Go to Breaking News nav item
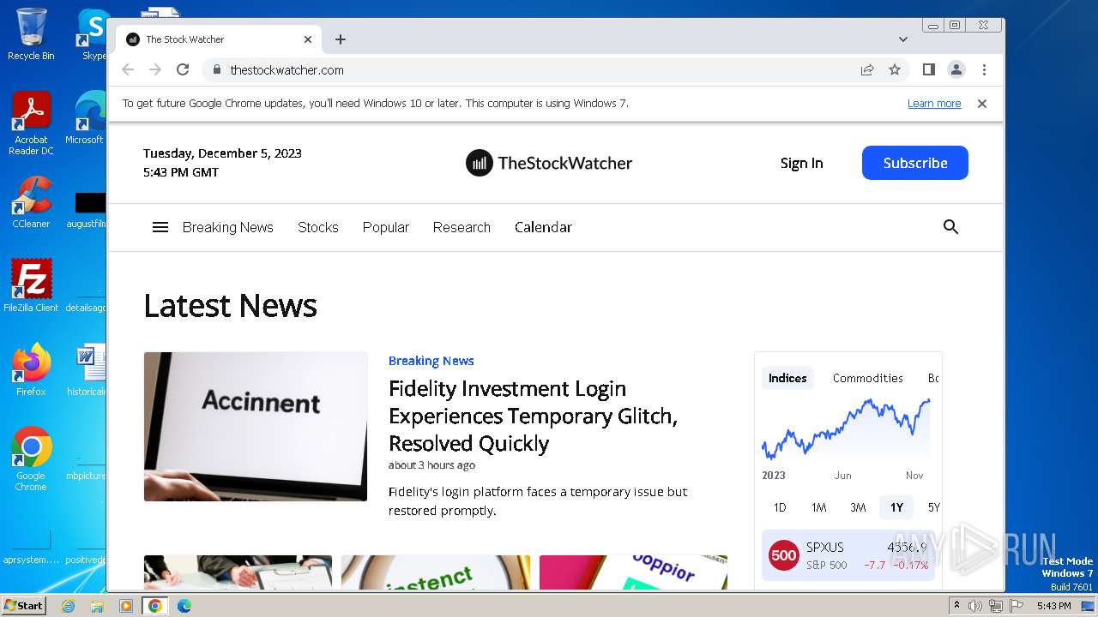 [x=228, y=227]
